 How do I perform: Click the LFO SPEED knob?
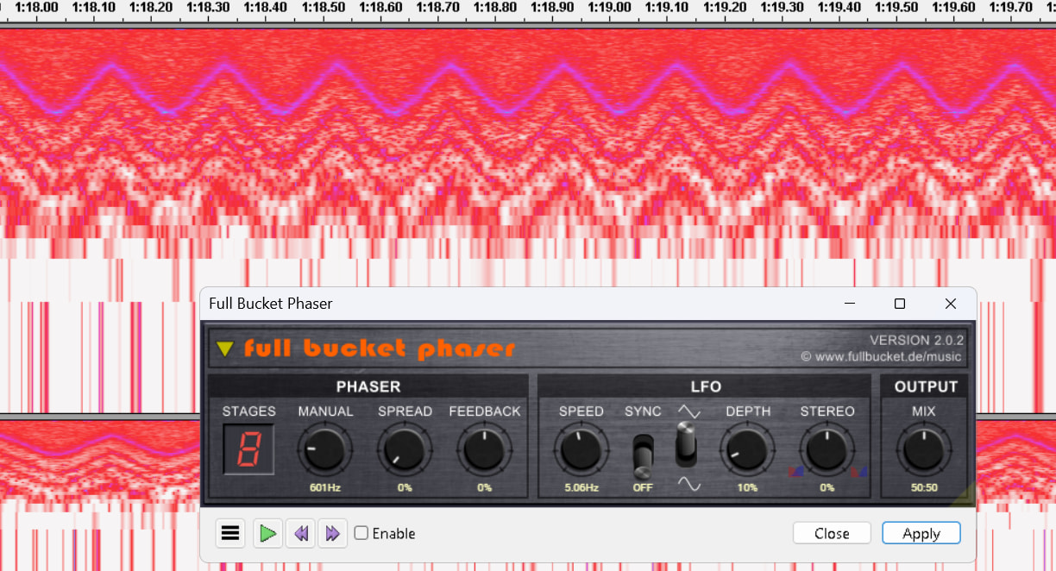581,450
